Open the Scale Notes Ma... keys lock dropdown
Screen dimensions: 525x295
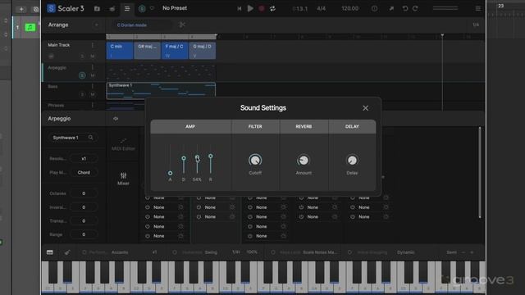320,252
